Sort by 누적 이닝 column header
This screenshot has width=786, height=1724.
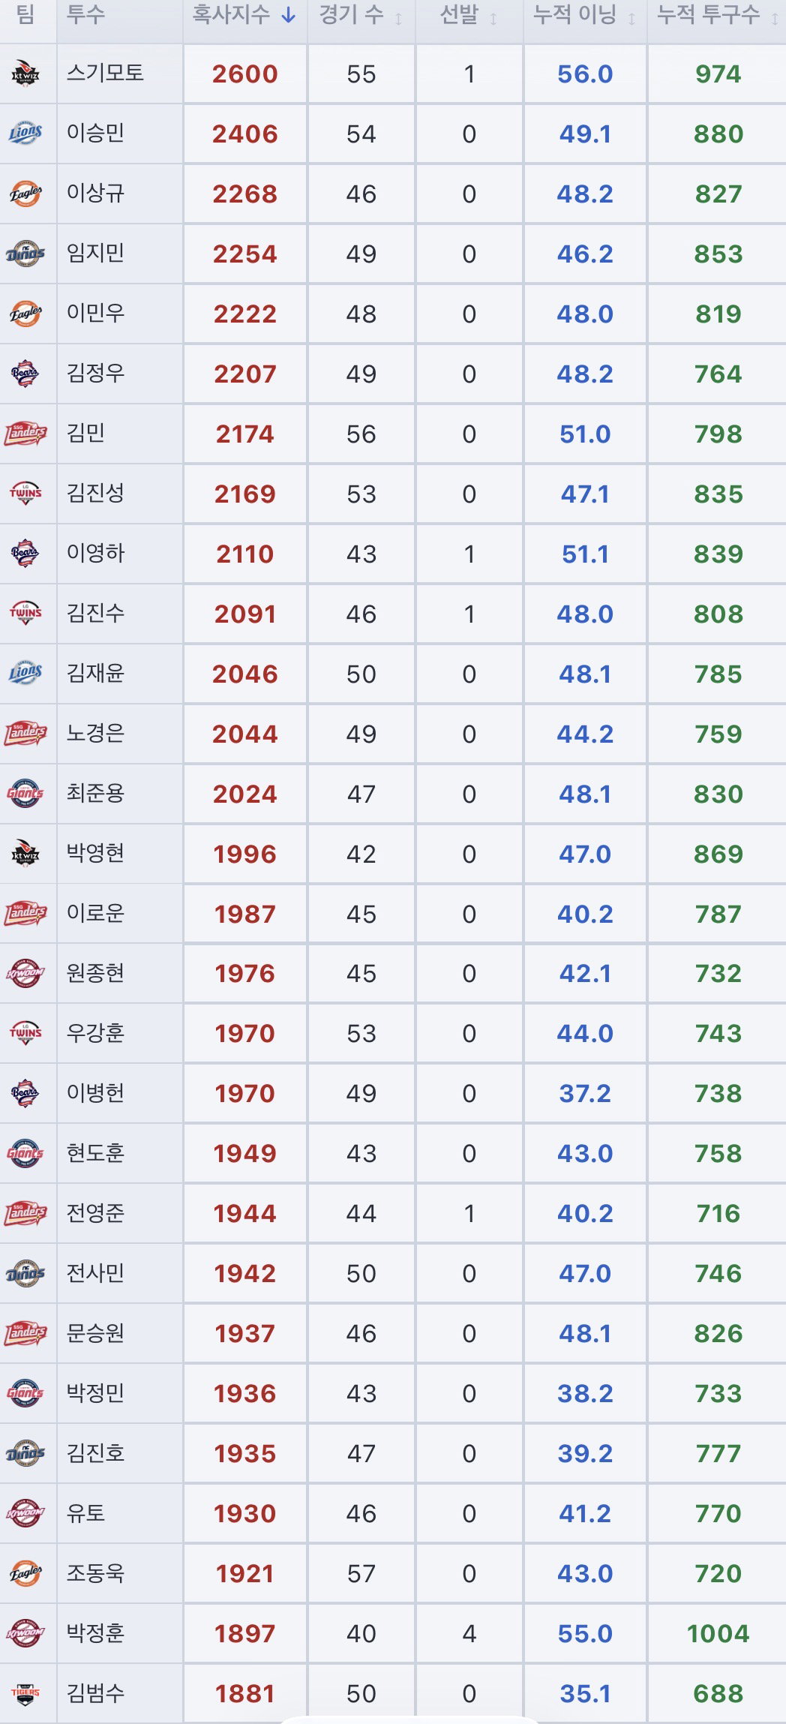(x=584, y=15)
